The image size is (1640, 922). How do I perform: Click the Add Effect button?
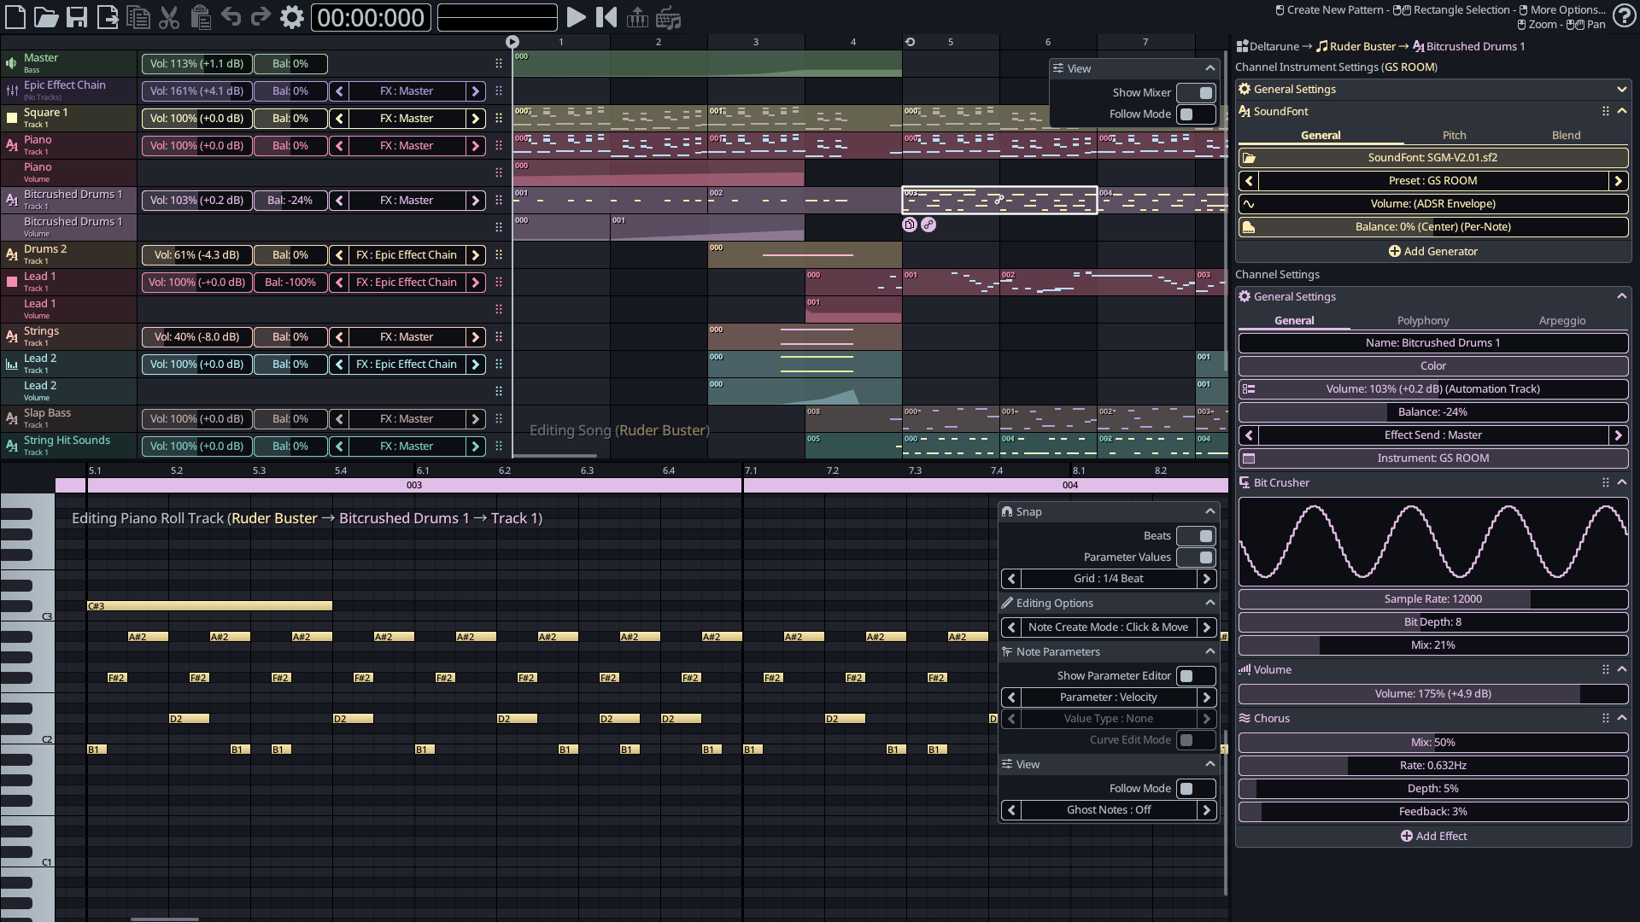pos(1433,836)
